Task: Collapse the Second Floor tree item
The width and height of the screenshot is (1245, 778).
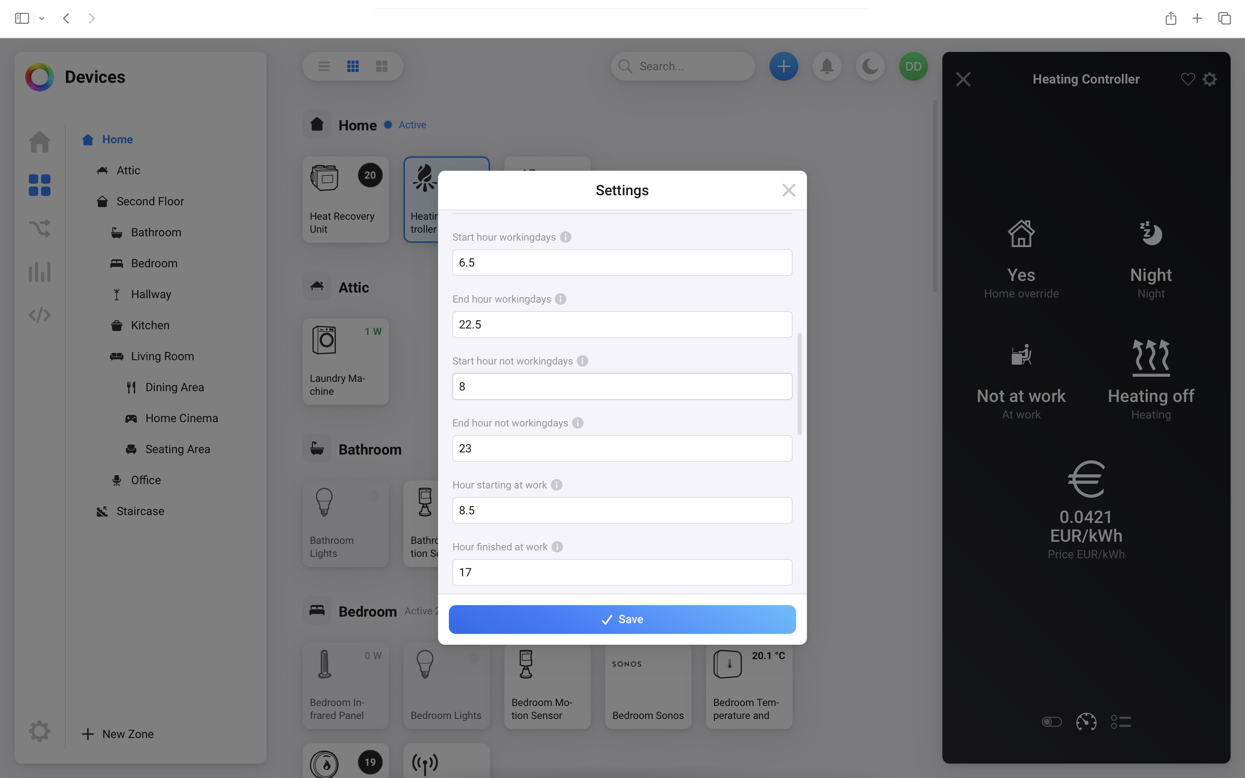Action: [150, 201]
